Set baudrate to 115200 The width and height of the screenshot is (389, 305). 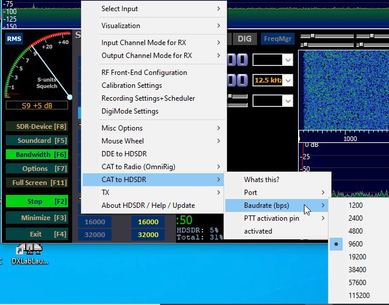click(359, 296)
